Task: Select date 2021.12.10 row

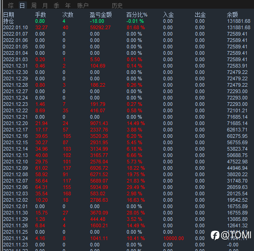Action: tap(16, 162)
